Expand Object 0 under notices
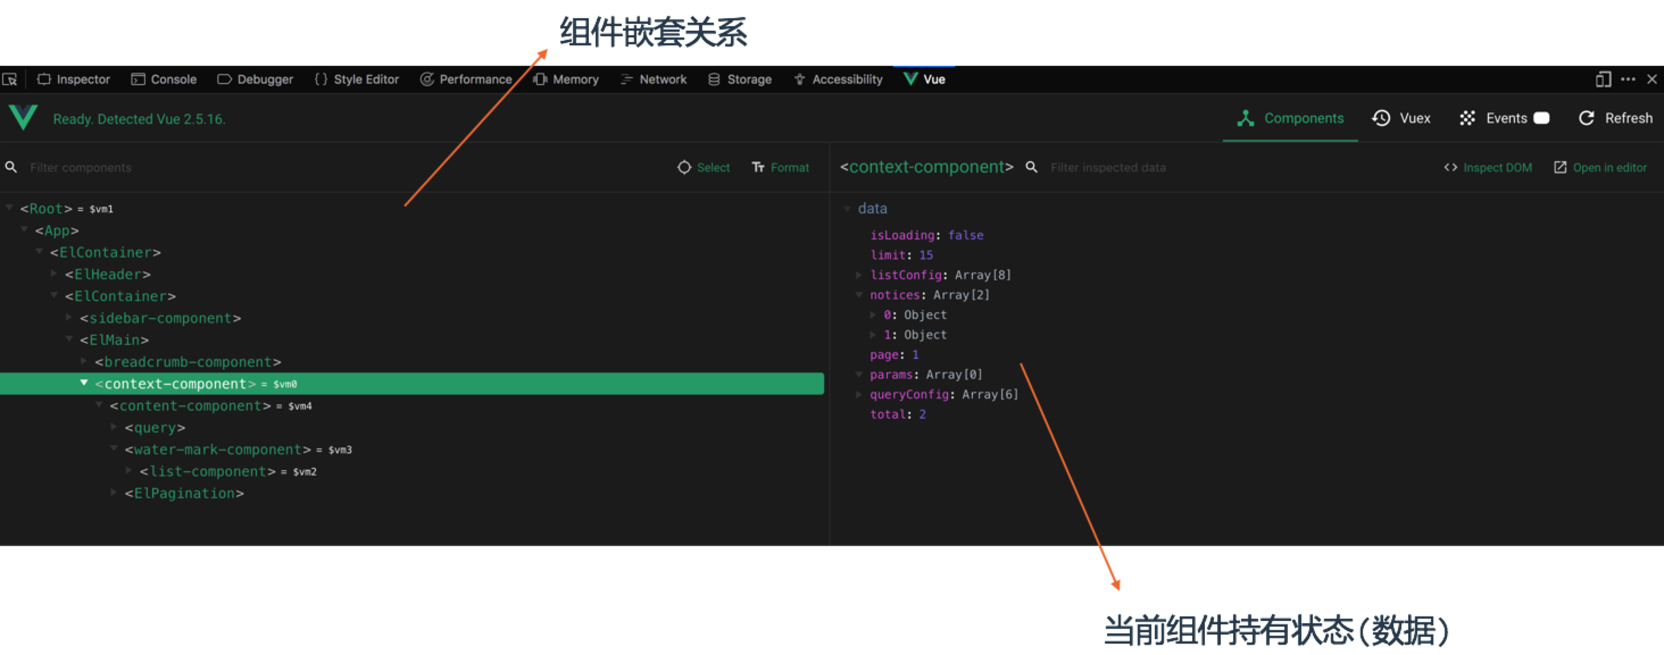The width and height of the screenshot is (1664, 655). point(873,314)
